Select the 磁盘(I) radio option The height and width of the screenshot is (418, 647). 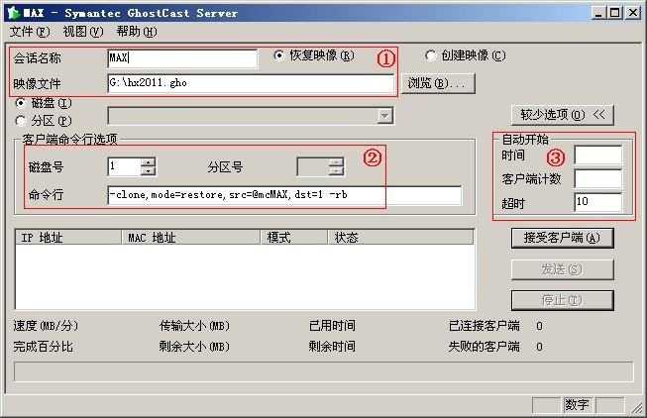pos(20,103)
